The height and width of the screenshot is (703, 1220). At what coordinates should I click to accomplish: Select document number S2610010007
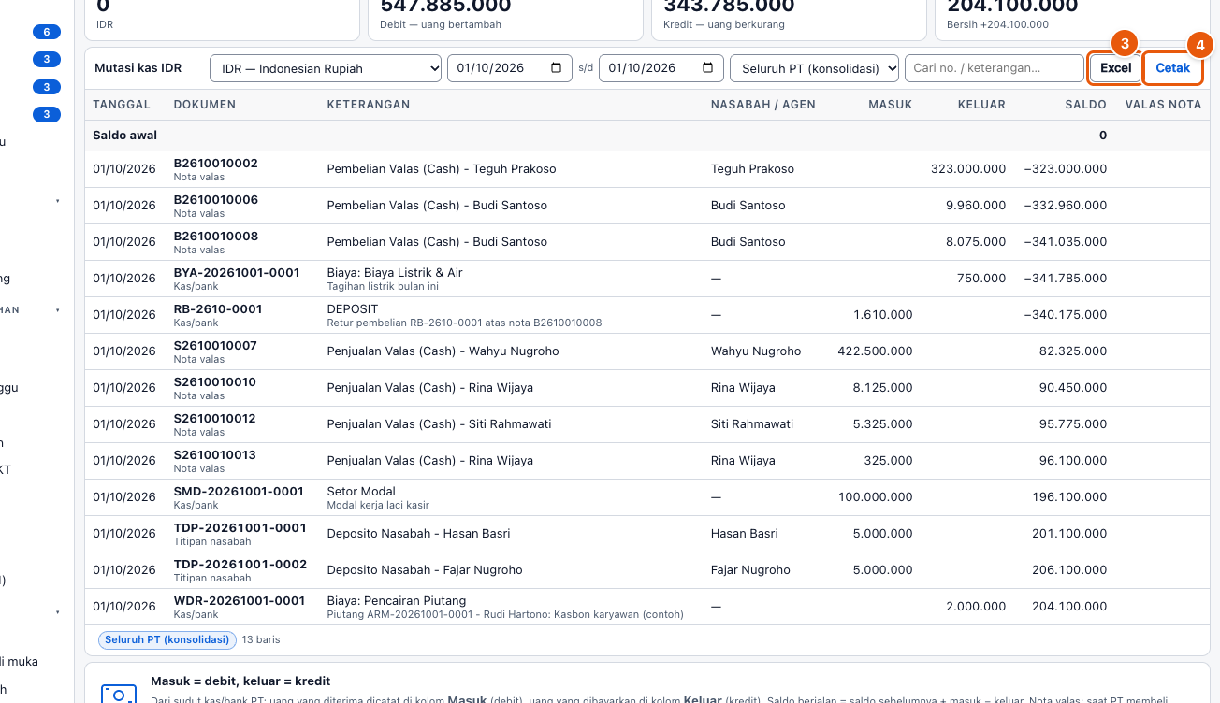[215, 346]
